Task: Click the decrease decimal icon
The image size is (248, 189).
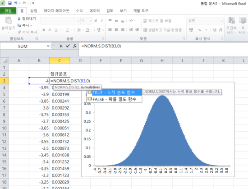Action: coord(220,30)
